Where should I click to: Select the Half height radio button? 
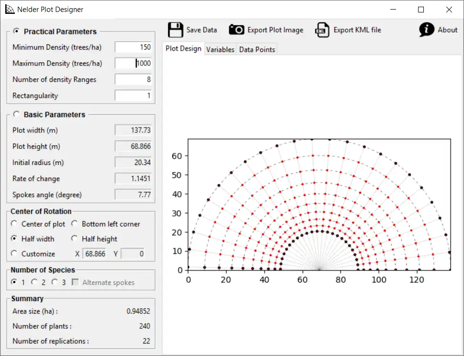coord(74,238)
